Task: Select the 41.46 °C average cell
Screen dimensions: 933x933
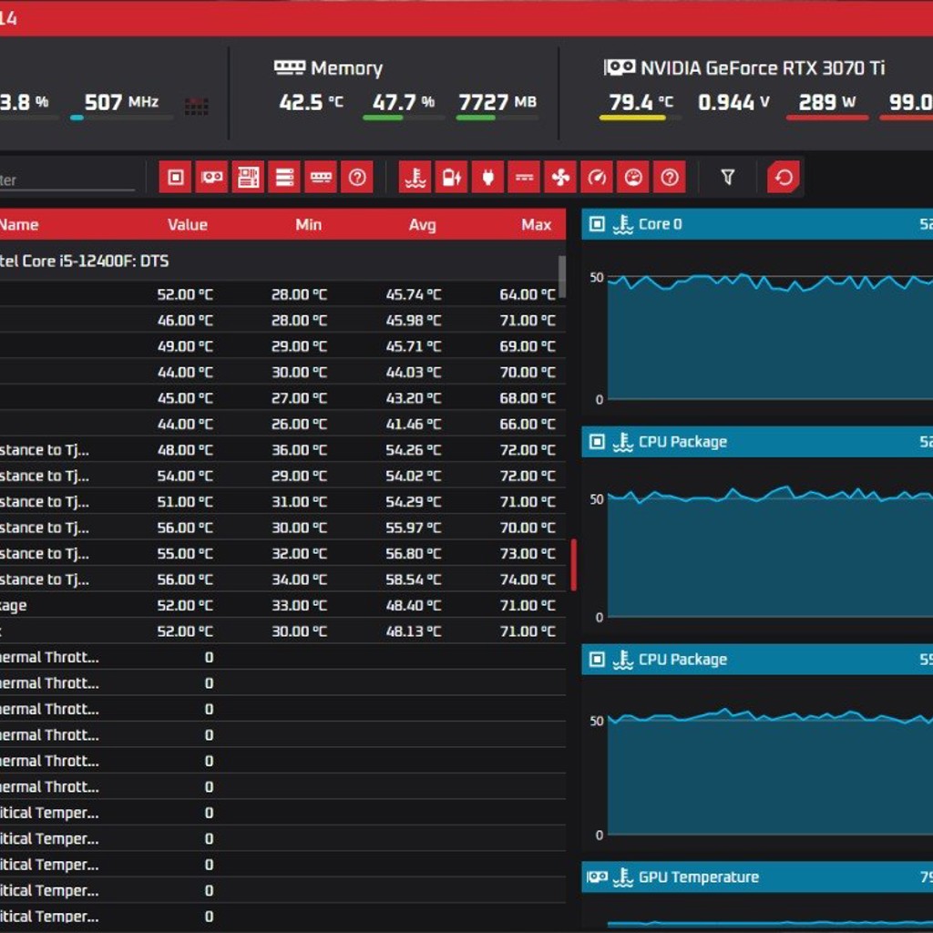Action: pos(414,424)
